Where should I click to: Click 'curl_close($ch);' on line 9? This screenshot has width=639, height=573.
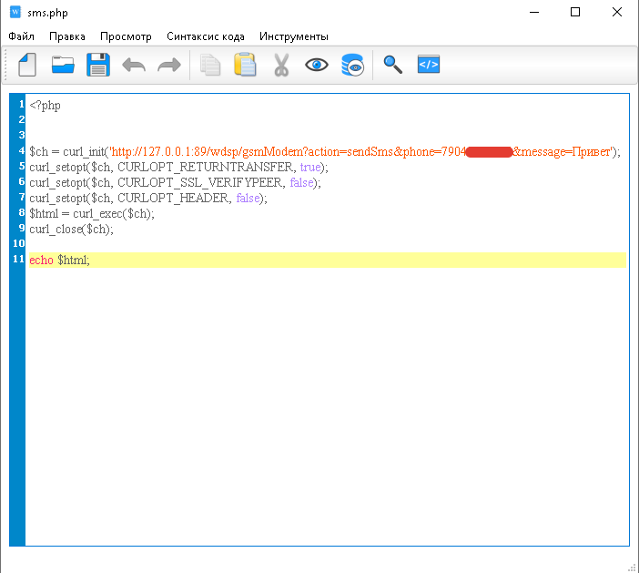pos(71,230)
